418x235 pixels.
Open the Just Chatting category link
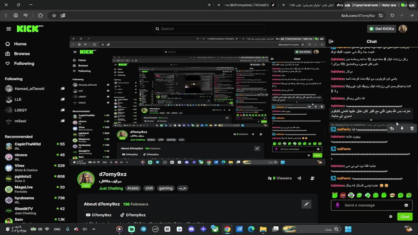tap(111, 188)
